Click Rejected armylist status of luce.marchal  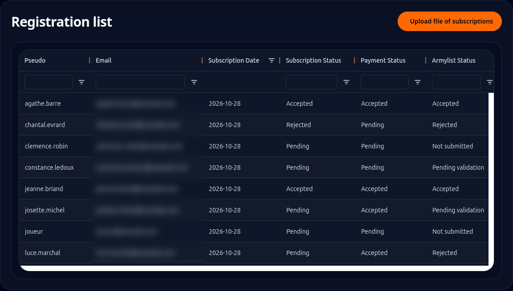coord(444,253)
